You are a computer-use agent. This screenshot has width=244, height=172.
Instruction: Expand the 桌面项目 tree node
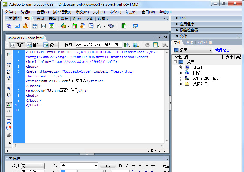(x=180, y=84)
